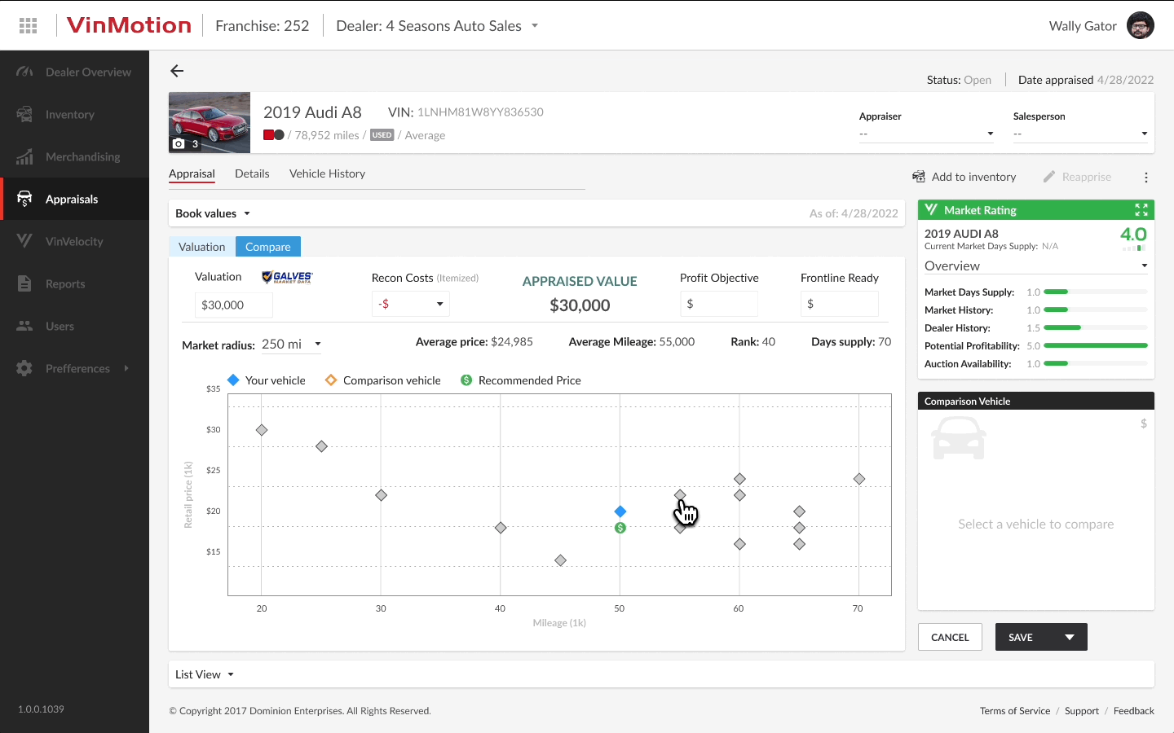The image size is (1174, 733).
Task: Open Reports using the document icon
Action: 24,283
